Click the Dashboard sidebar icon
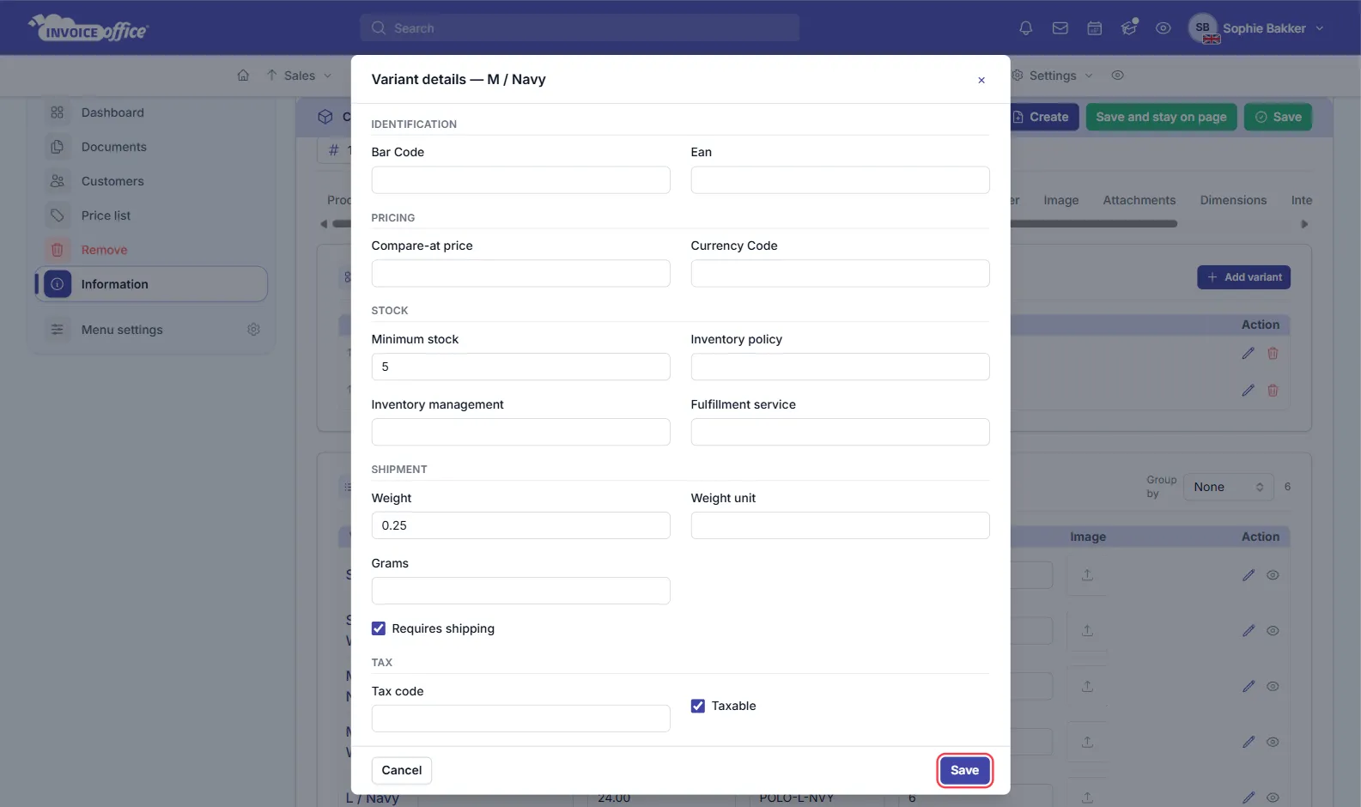 click(x=58, y=112)
